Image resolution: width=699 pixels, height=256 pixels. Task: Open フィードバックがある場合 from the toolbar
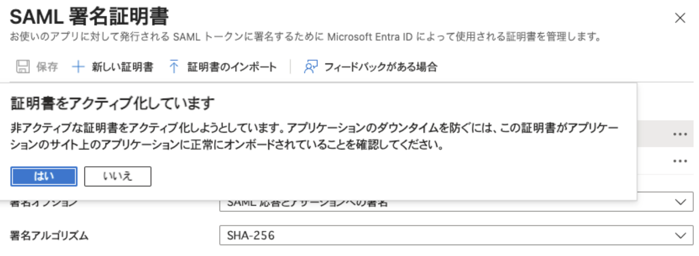point(380,67)
